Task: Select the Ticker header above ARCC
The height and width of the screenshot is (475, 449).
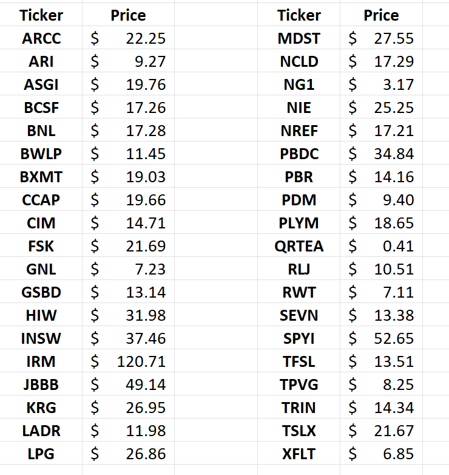Action: coord(41,16)
